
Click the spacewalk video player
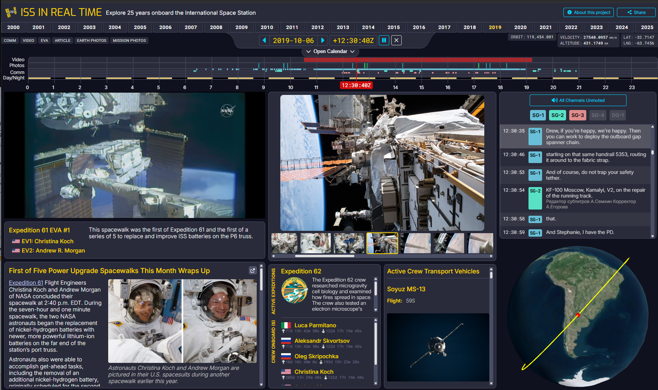coord(135,155)
